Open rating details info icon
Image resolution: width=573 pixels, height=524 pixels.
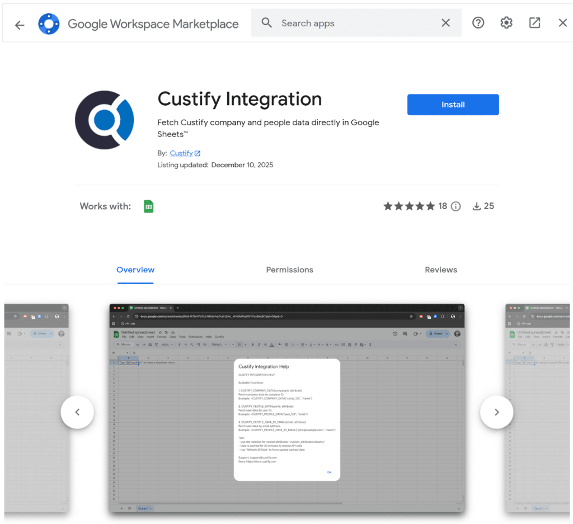click(x=455, y=206)
